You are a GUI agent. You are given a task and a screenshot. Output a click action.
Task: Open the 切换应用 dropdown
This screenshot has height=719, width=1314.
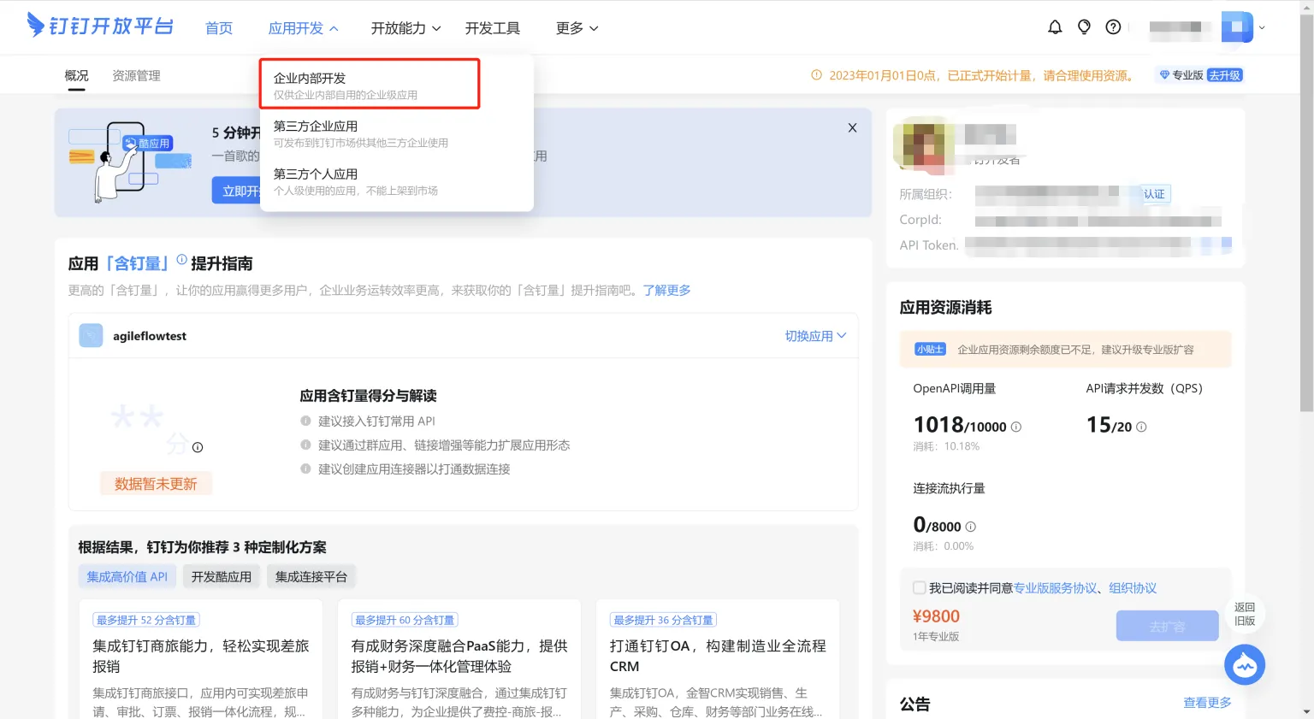tap(815, 336)
